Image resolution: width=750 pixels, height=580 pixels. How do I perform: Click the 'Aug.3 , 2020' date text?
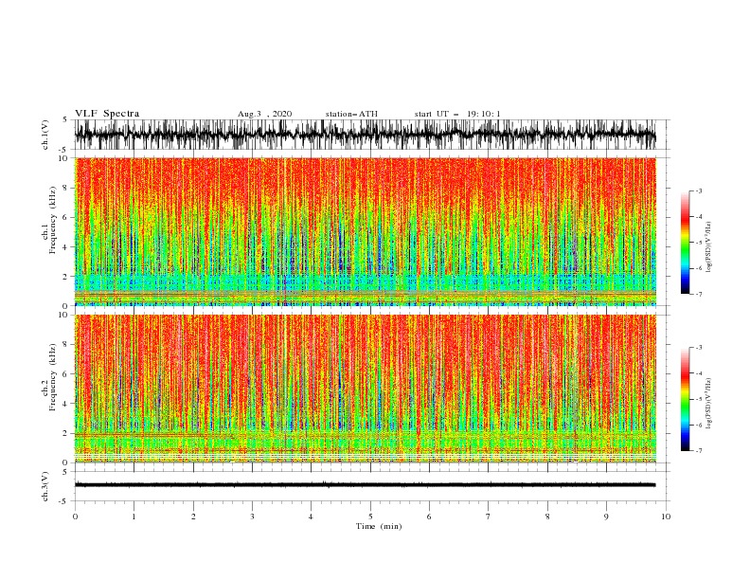(264, 114)
